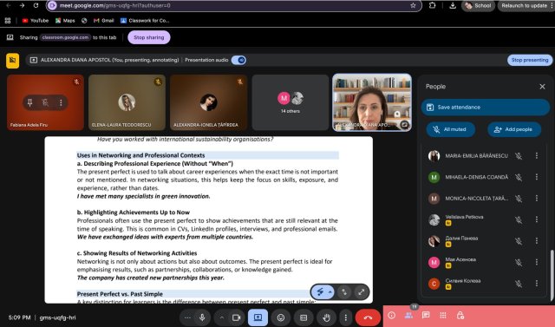This screenshot has width=555, height=327.
Task: Toggle the camera button
Action: [x=236, y=317]
